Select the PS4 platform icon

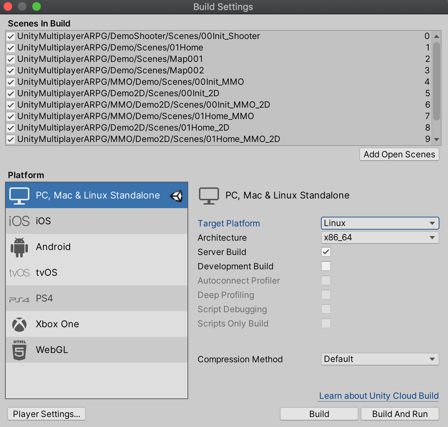coord(19,298)
